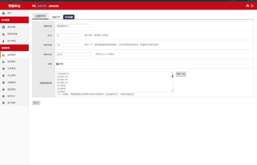The height and width of the screenshot is (165, 257).
Task: Click 首页 house icon in sidebar
Action: coord(4,13)
